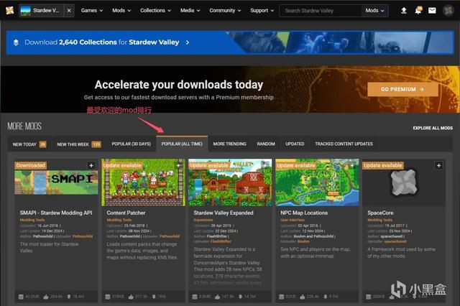Click plus icon on SpaceCore card

(438, 166)
